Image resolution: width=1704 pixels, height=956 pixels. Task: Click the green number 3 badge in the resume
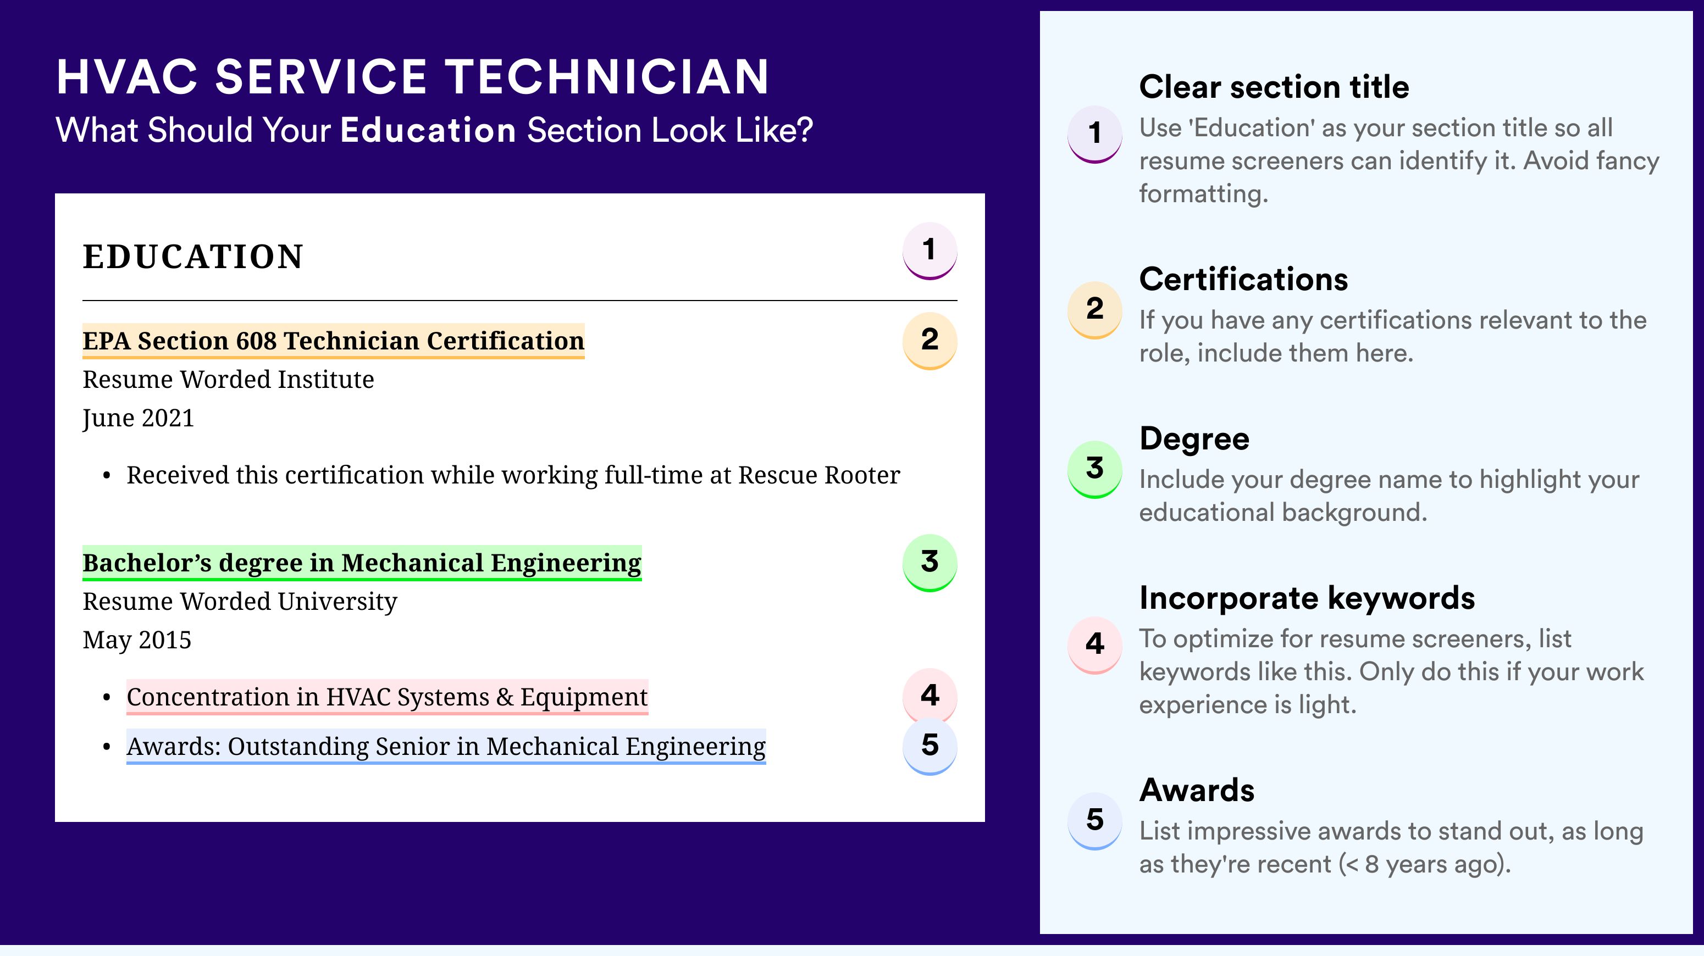930,563
